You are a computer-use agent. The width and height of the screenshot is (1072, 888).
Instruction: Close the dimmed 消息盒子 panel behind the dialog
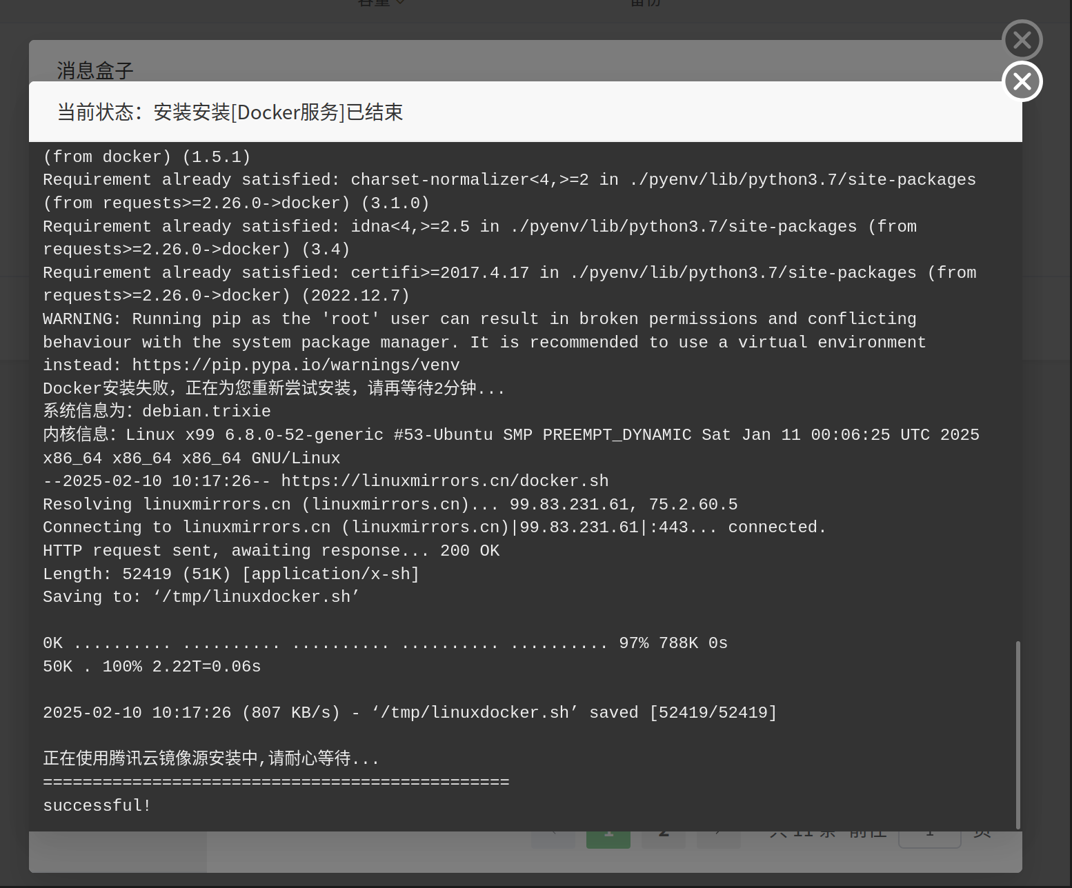1022,40
